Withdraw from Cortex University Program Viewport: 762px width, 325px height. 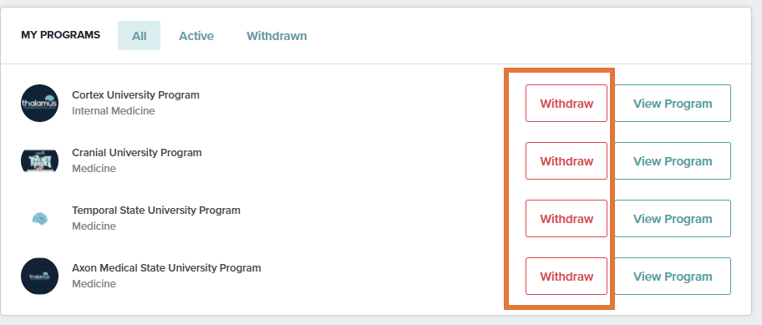[x=566, y=103]
